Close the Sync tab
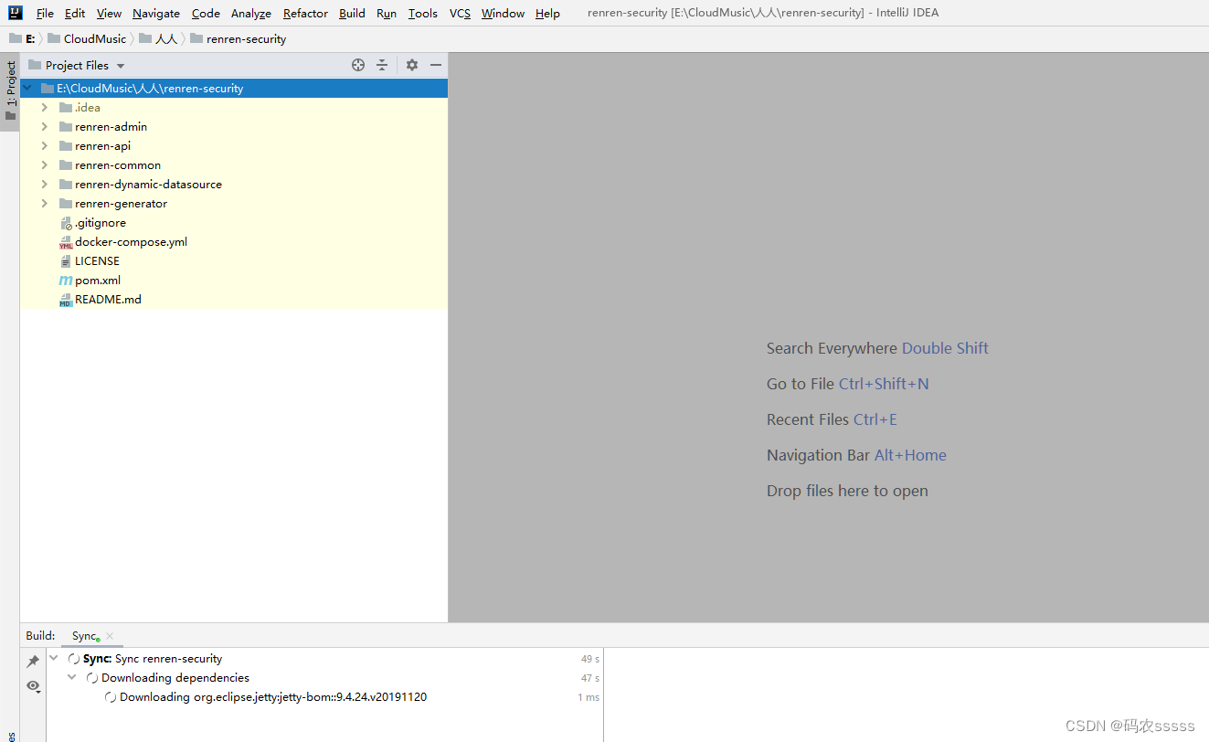The image size is (1209, 742). click(110, 636)
